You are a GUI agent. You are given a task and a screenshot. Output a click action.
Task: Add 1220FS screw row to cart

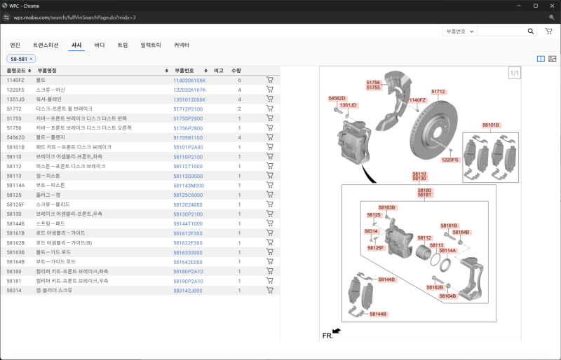[x=270, y=90]
